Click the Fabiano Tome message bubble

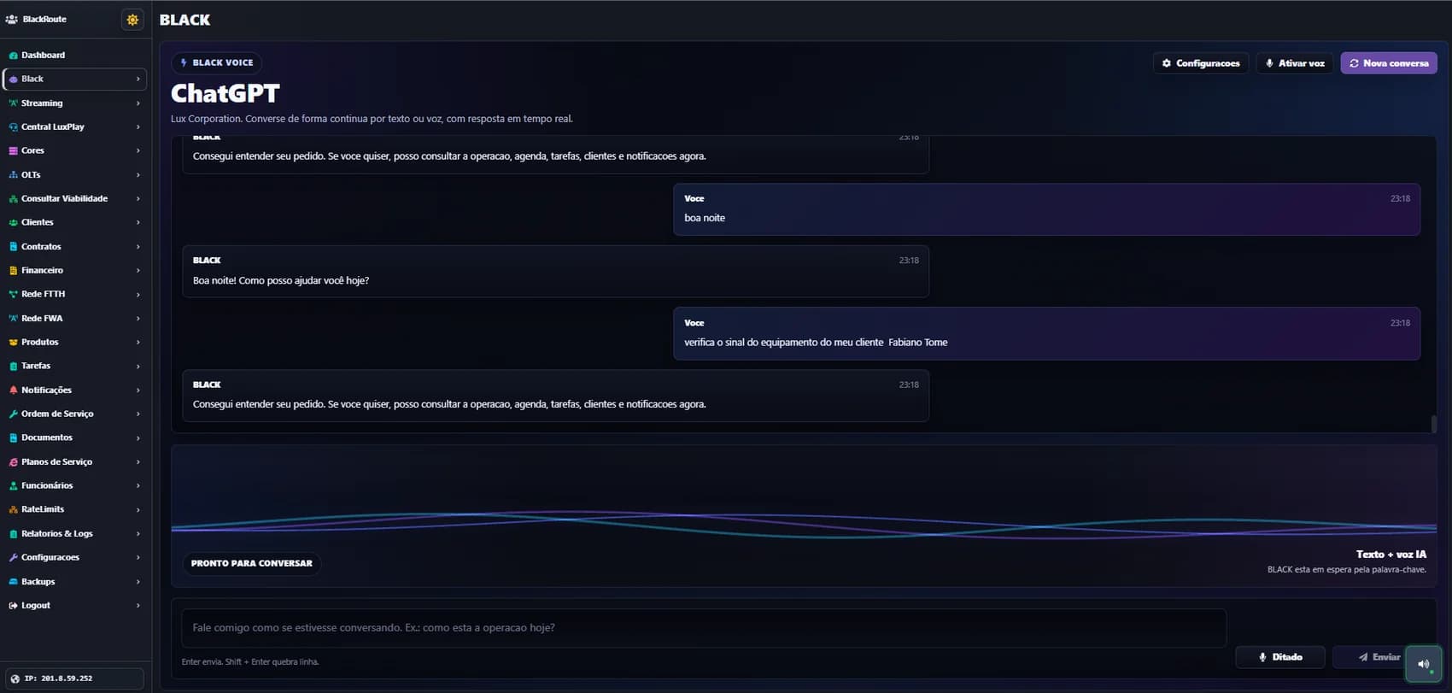point(1047,333)
